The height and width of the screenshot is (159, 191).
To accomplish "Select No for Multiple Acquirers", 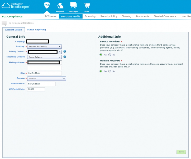I will coord(110,71).
